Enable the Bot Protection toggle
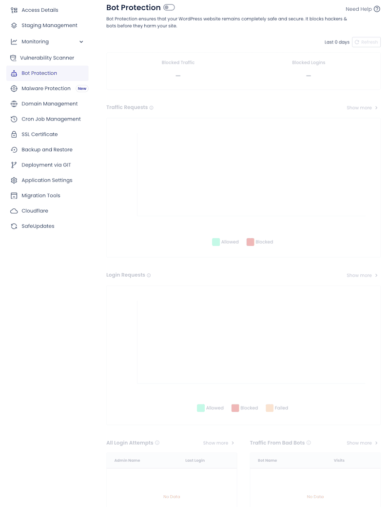 [168, 8]
